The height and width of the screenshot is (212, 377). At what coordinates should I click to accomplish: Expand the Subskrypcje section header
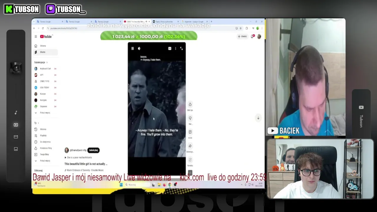point(41,62)
